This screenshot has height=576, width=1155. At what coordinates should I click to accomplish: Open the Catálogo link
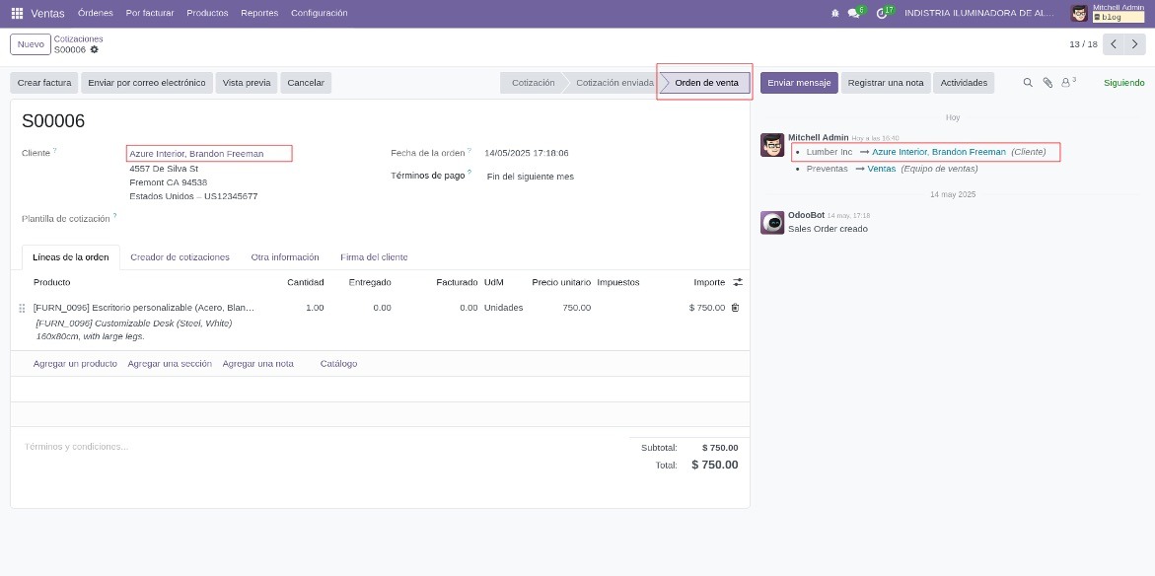point(339,364)
